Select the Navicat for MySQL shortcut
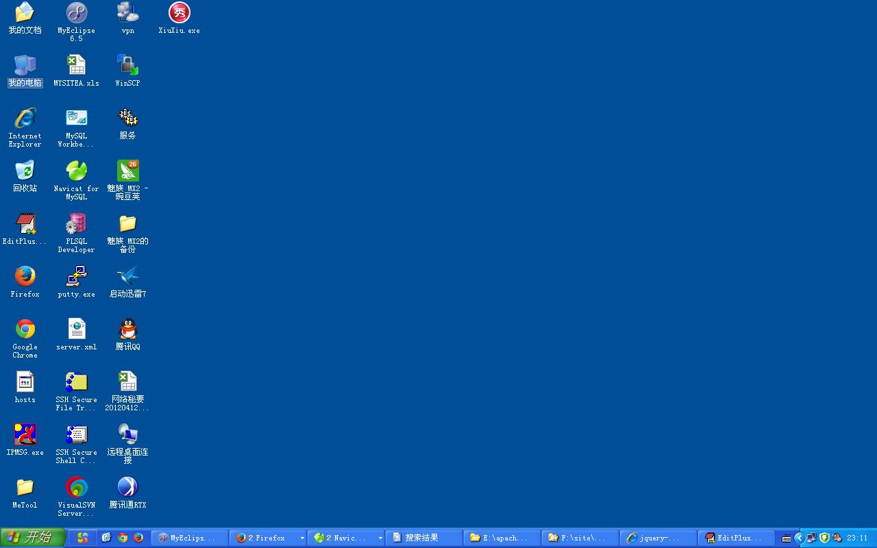Viewport: 877px width, 548px height. pos(76,181)
